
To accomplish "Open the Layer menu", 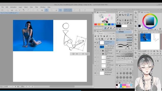I will (x=20, y=7).
